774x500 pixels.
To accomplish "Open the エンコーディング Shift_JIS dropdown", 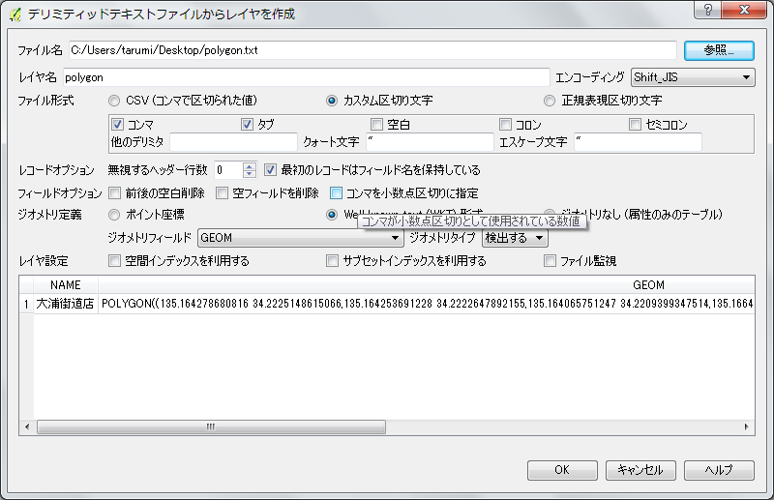I will click(692, 76).
